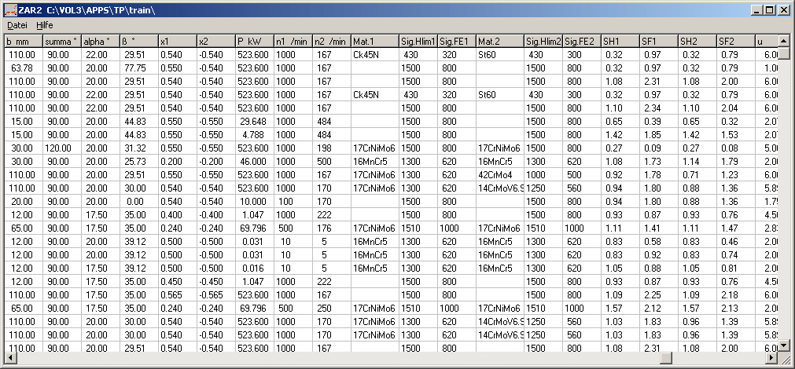Open the Datei menu
This screenshot has width=795, height=369.
pos(17,25)
